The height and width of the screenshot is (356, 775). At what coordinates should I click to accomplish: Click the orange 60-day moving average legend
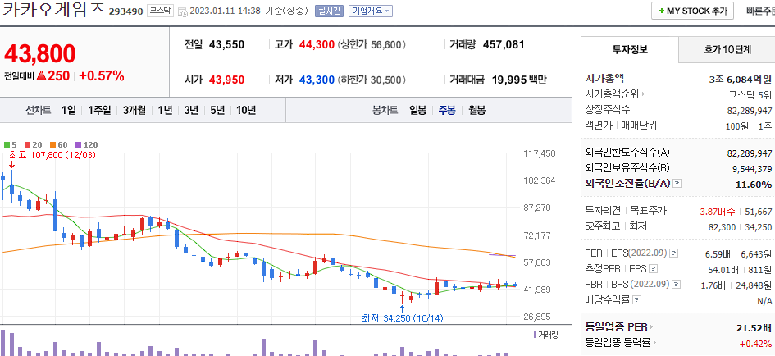coord(58,145)
